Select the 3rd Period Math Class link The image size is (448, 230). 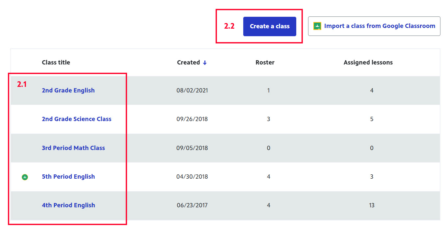[x=73, y=148]
